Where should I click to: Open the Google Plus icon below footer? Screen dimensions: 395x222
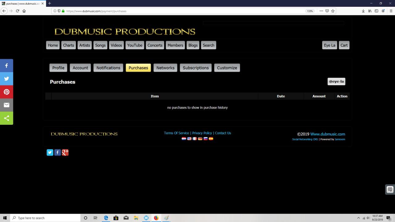point(65,152)
